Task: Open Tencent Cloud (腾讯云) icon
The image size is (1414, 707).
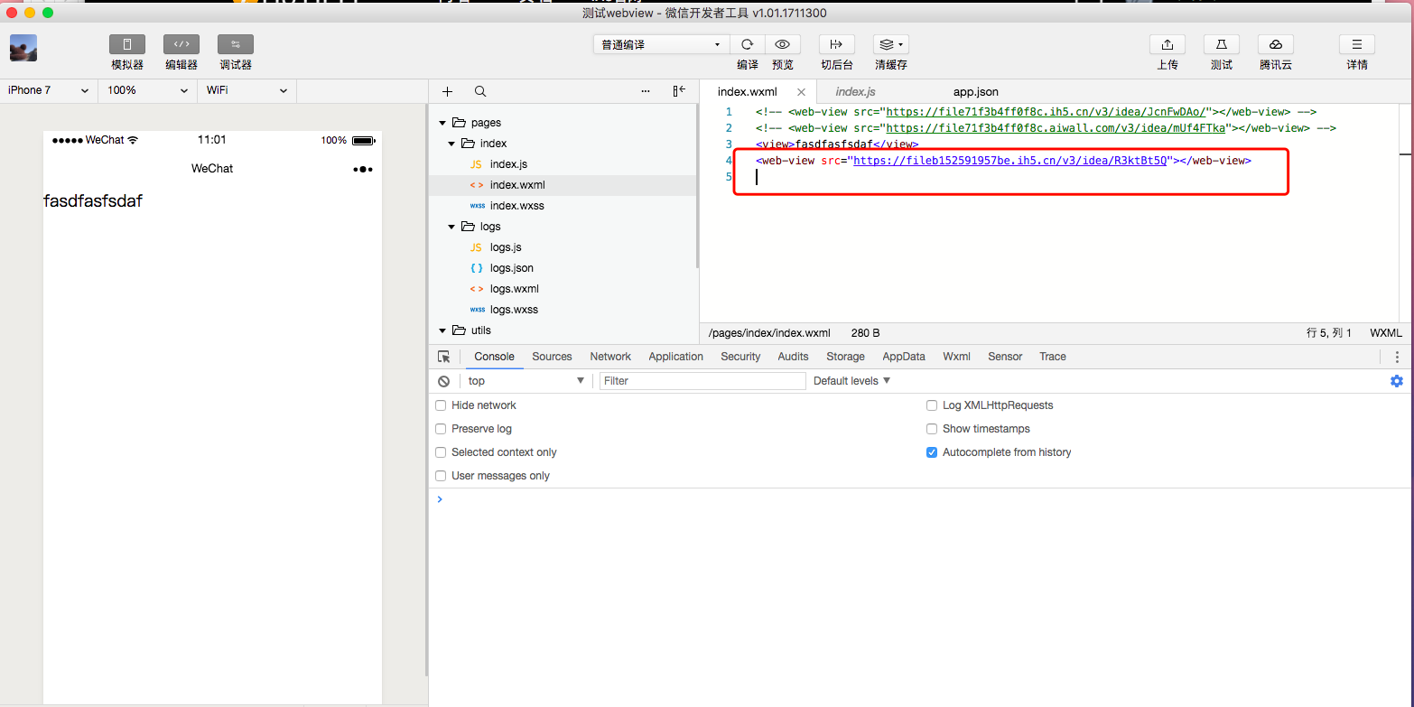Action: pos(1275,44)
